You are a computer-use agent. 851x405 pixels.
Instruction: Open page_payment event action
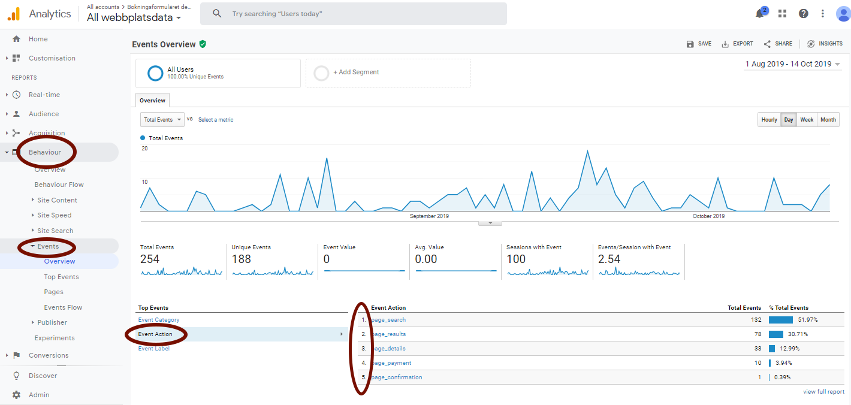(391, 363)
